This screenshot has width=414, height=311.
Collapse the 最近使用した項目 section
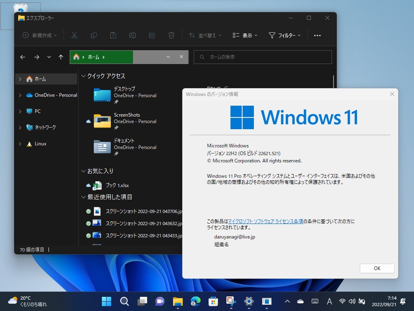click(x=83, y=197)
